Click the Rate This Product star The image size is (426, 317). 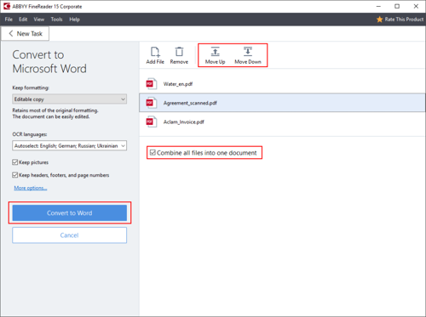379,20
